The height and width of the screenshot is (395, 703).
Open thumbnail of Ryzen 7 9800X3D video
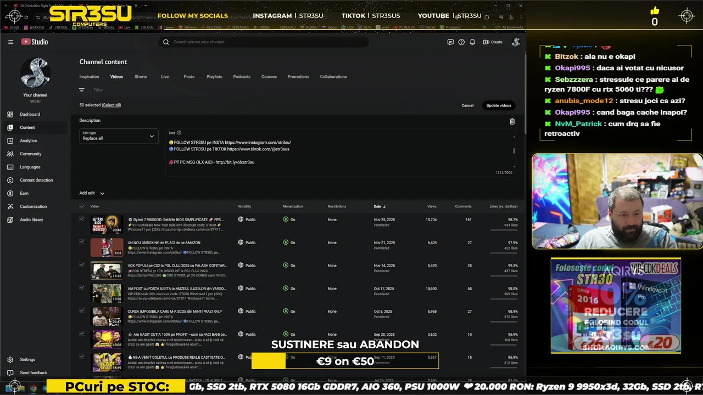(107, 225)
